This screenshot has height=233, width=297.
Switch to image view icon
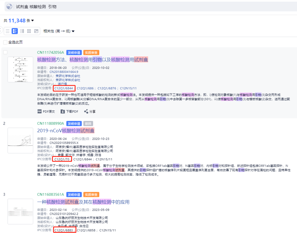(x=36, y=31)
